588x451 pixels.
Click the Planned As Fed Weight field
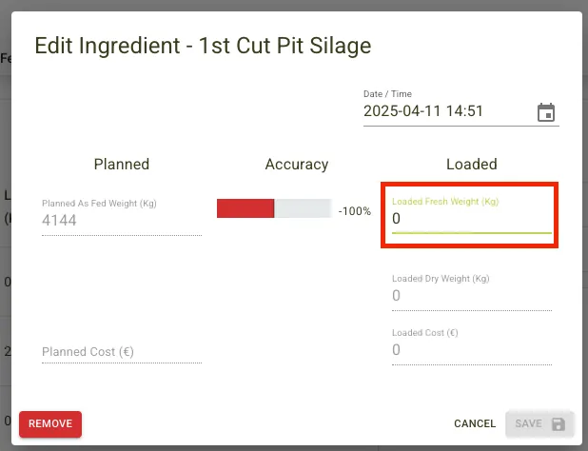pos(121,221)
